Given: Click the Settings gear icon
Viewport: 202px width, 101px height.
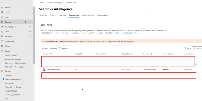Looking at the screenshot, I should (2, 71).
